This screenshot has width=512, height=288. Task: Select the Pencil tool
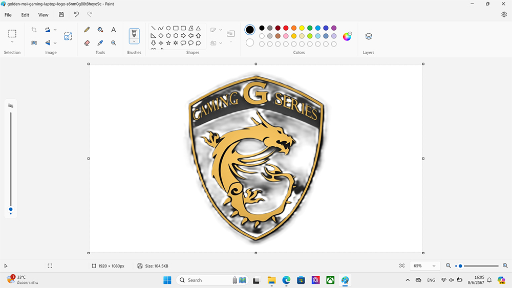[87, 30]
